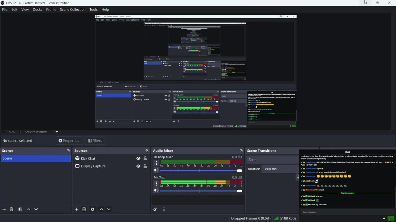Click the Properties button

[69, 141]
